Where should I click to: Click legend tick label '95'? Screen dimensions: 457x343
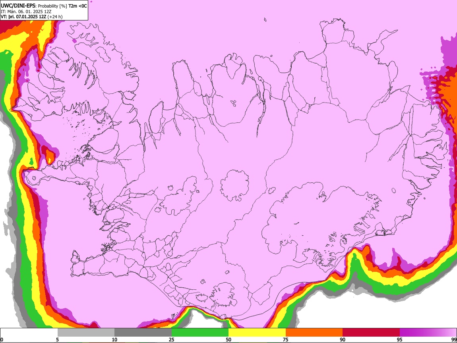coord(399,340)
